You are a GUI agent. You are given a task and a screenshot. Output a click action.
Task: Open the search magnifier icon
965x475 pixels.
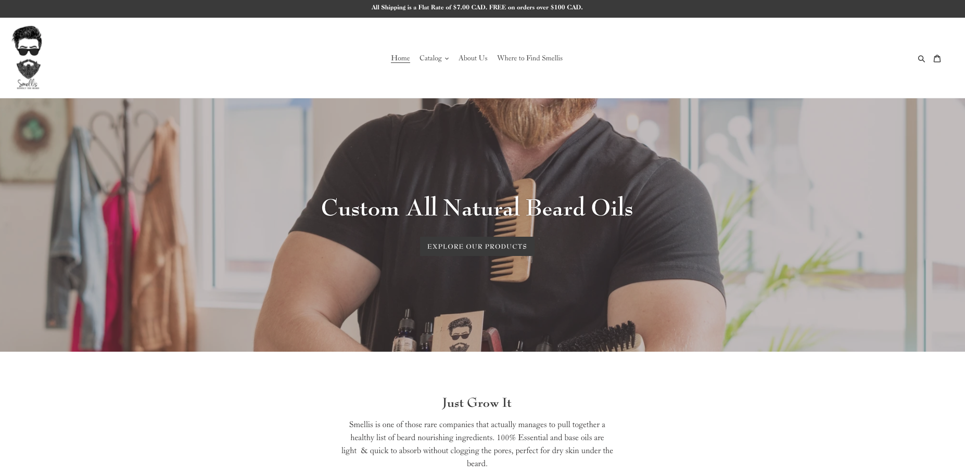coord(921,58)
